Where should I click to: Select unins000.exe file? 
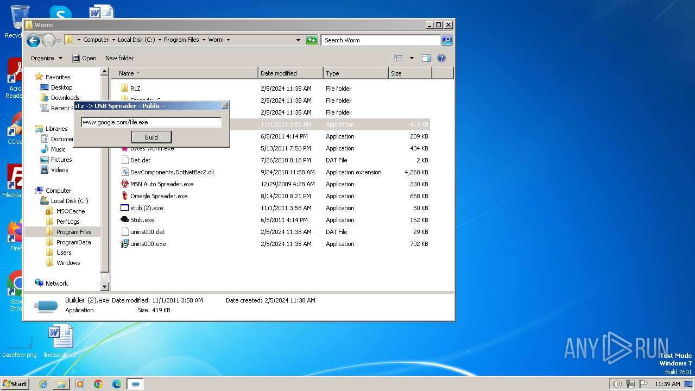coord(148,244)
